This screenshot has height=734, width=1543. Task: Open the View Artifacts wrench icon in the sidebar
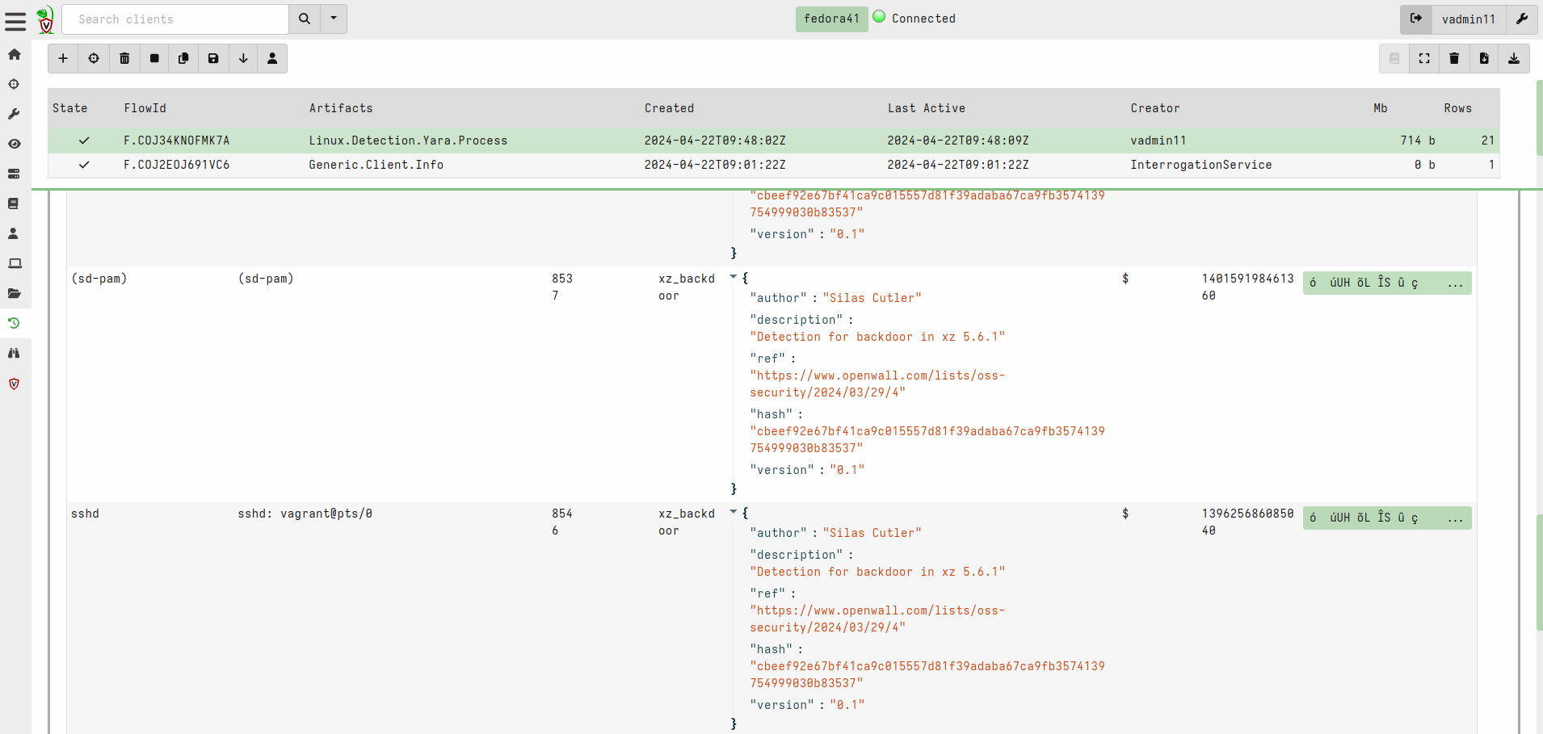(14, 114)
